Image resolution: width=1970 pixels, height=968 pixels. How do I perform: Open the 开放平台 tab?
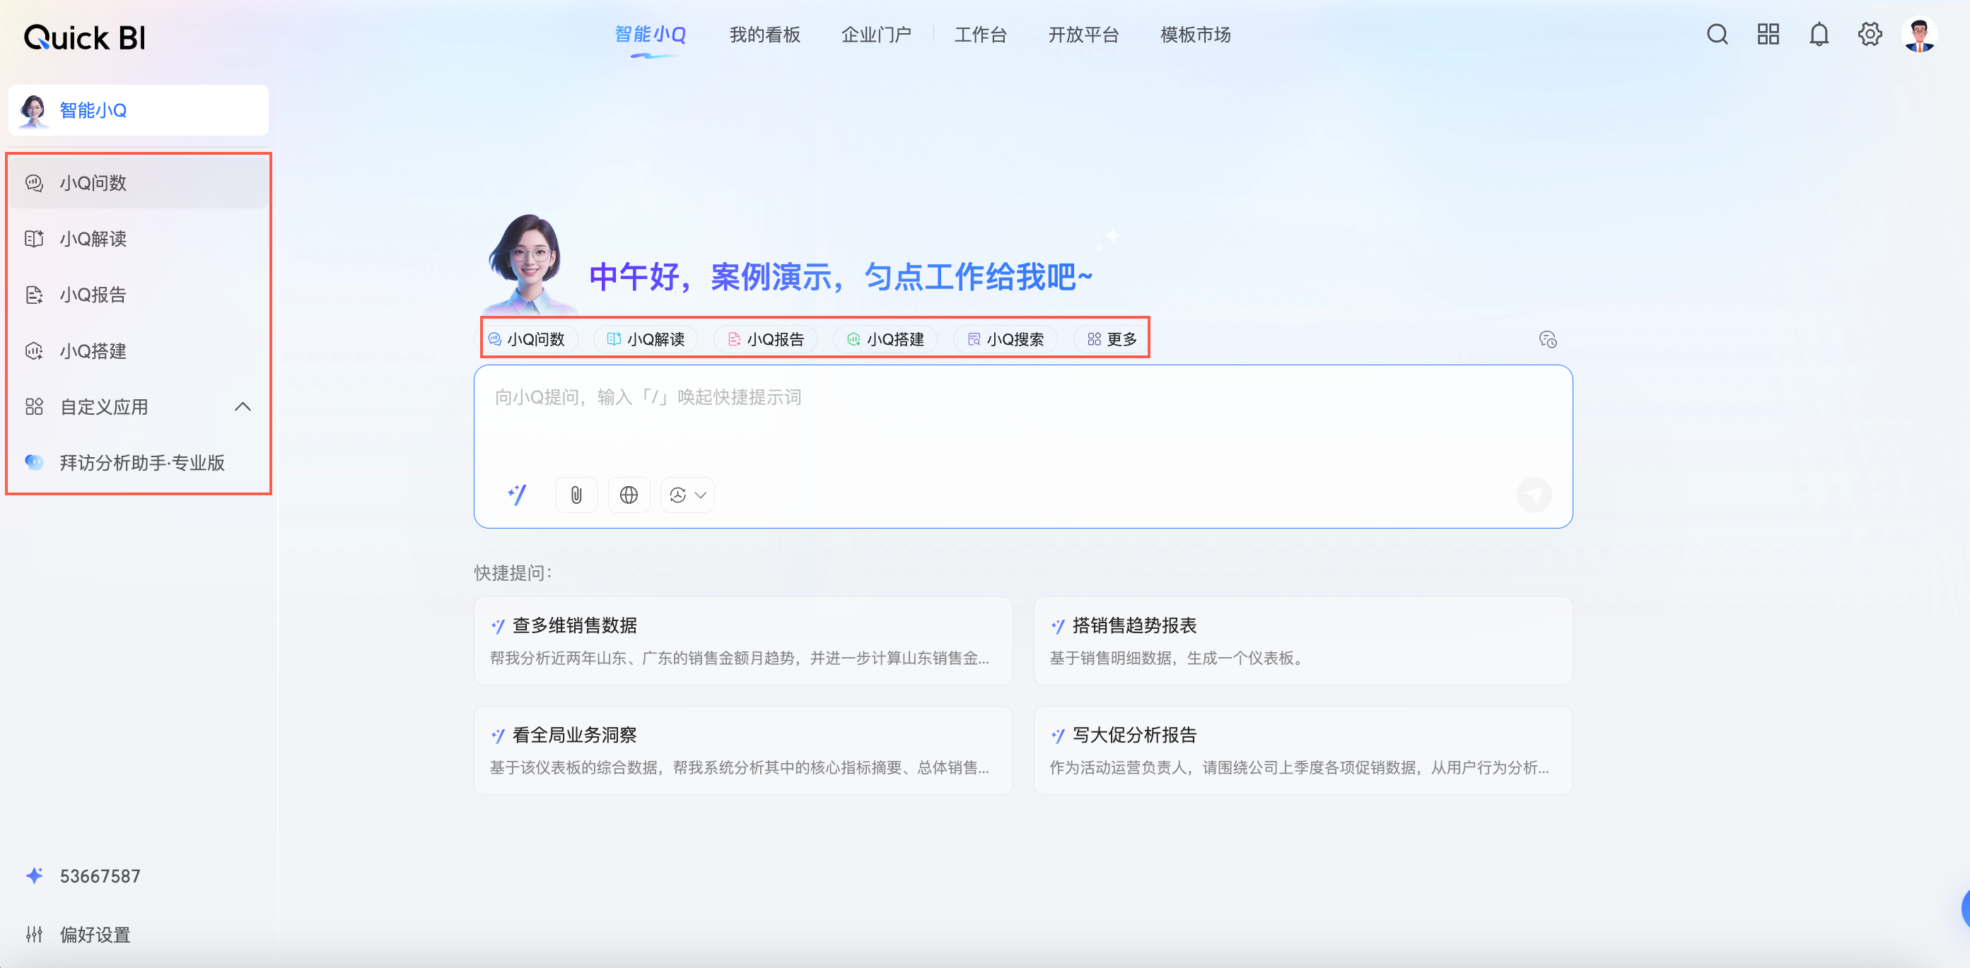1084,35
